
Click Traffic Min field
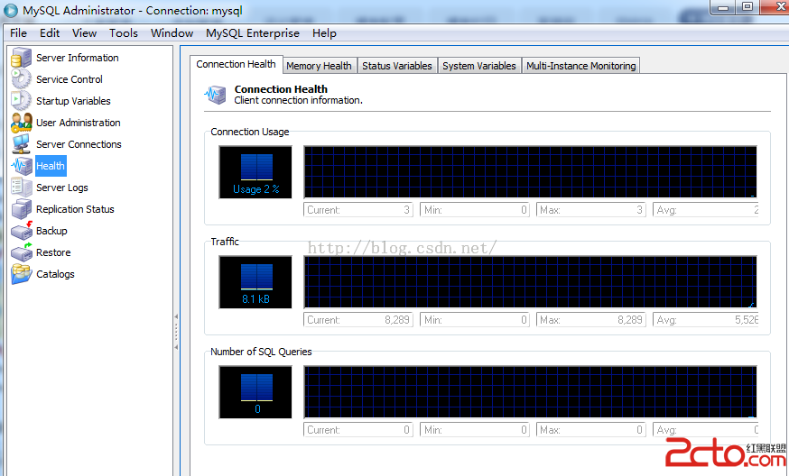(475, 320)
